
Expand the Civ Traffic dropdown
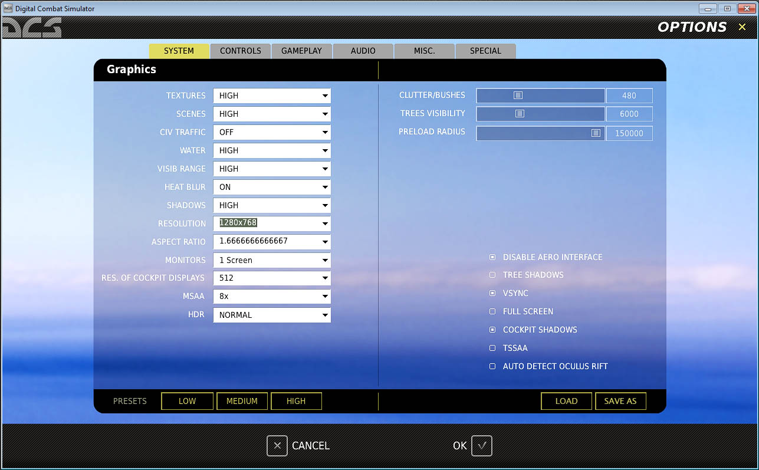(272, 132)
